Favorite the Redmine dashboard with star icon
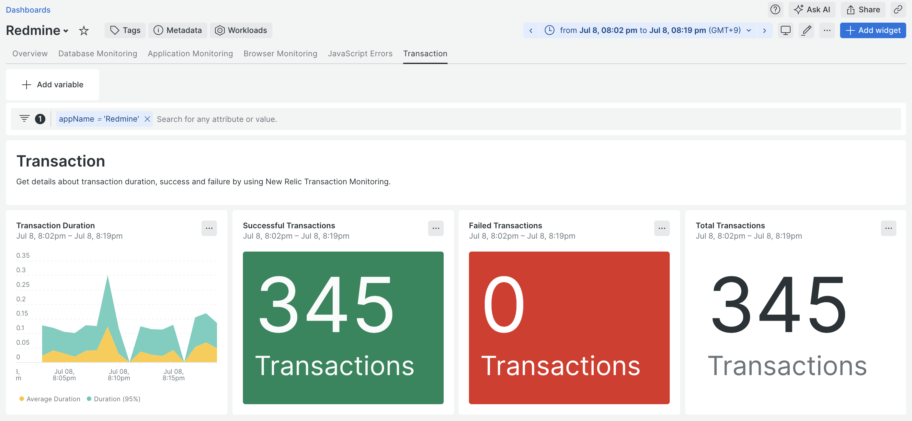This screenshot has height=421, width=912. click(x=84, y=30)
